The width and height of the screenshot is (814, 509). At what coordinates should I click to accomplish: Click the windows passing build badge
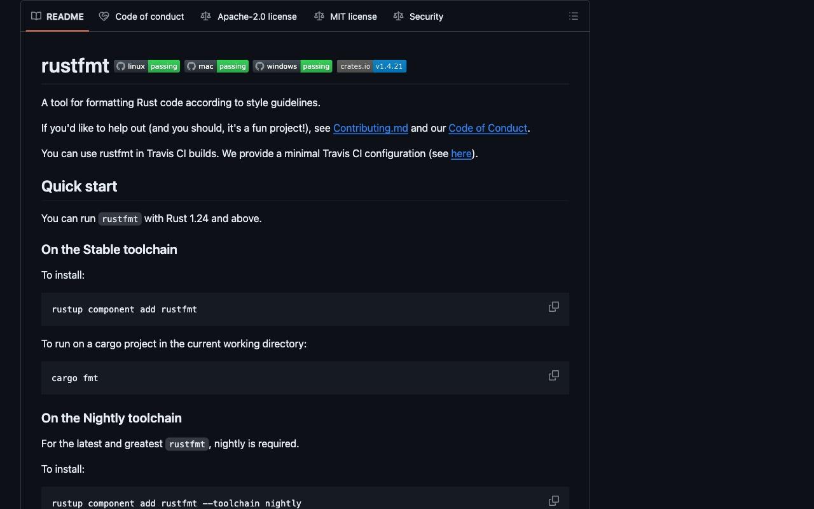click(x=293, y=66)
